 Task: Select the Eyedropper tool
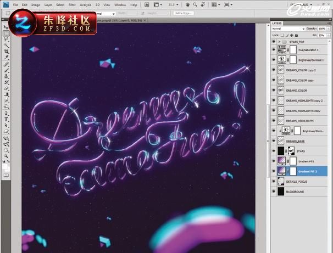(x=6, y=57)
